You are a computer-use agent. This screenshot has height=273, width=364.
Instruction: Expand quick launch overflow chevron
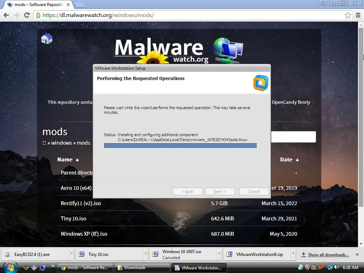click(x=53, y=266)
